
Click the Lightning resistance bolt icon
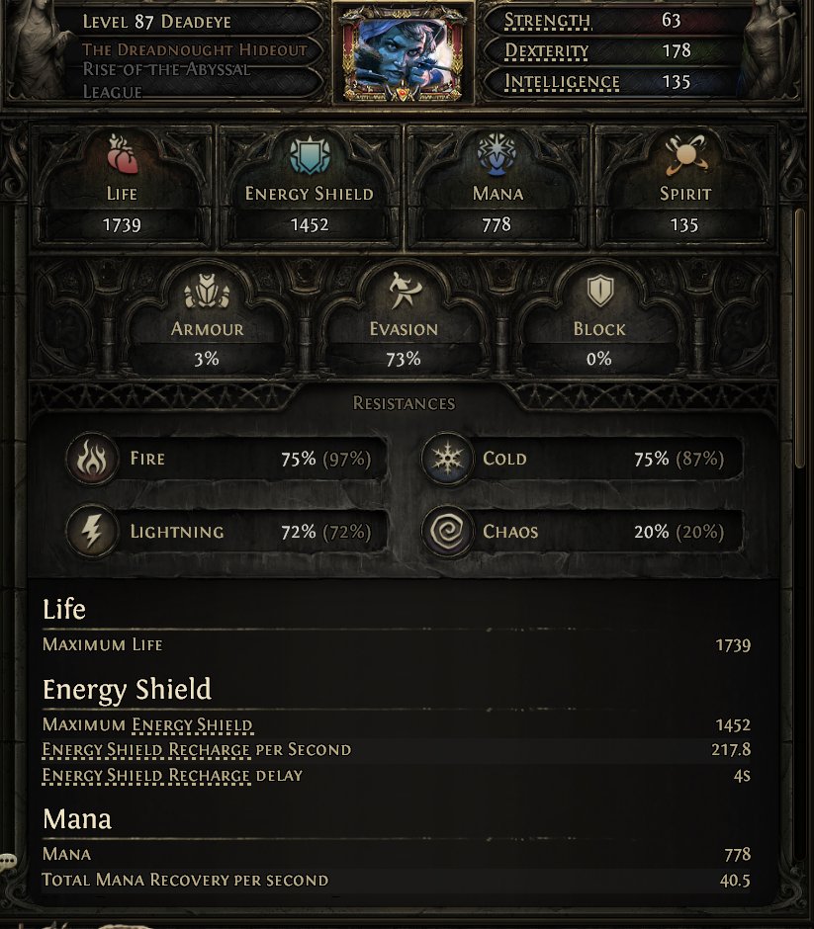coord(90,533)
